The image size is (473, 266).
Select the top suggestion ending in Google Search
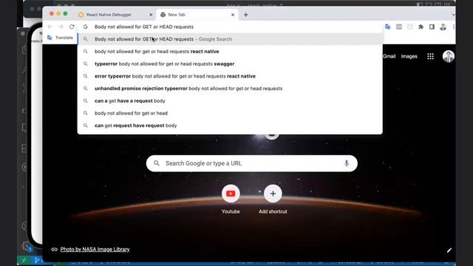coord(230,39)
